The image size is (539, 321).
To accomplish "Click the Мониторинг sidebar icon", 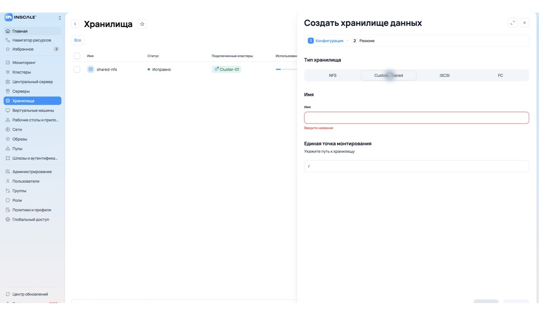I will coord(8,63).
